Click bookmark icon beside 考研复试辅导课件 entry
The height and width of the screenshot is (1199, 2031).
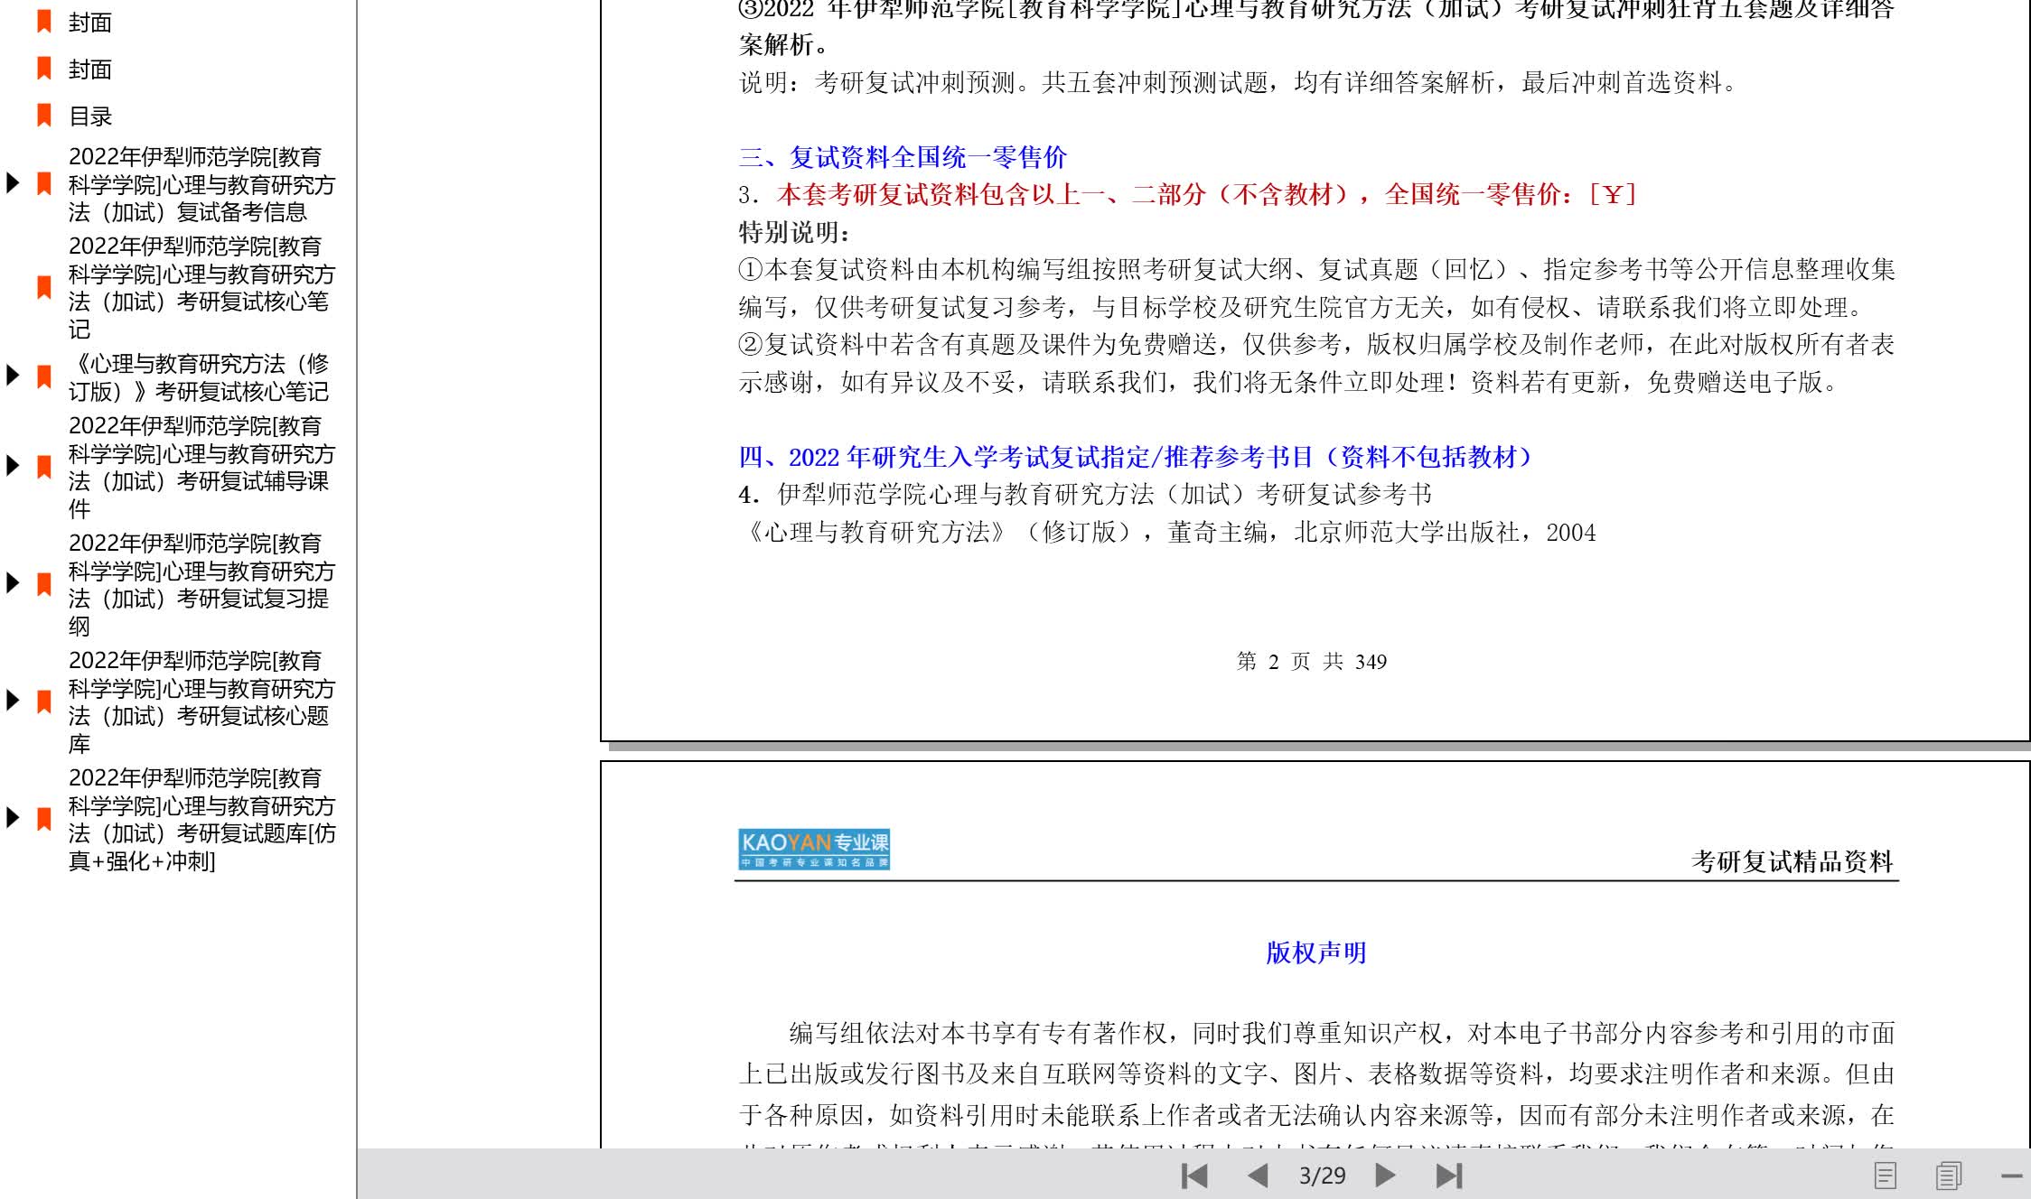[x=43, y=467]
